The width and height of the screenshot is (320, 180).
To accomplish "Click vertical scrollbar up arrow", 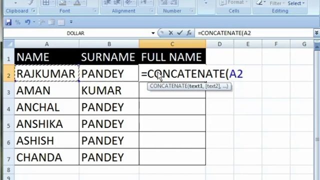I will click(317, 46).
